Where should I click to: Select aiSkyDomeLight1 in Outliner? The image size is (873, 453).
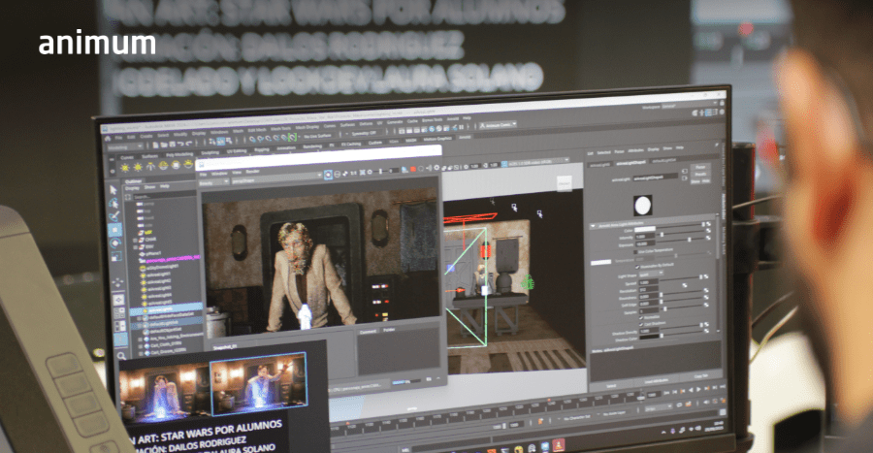pos(158,267)
